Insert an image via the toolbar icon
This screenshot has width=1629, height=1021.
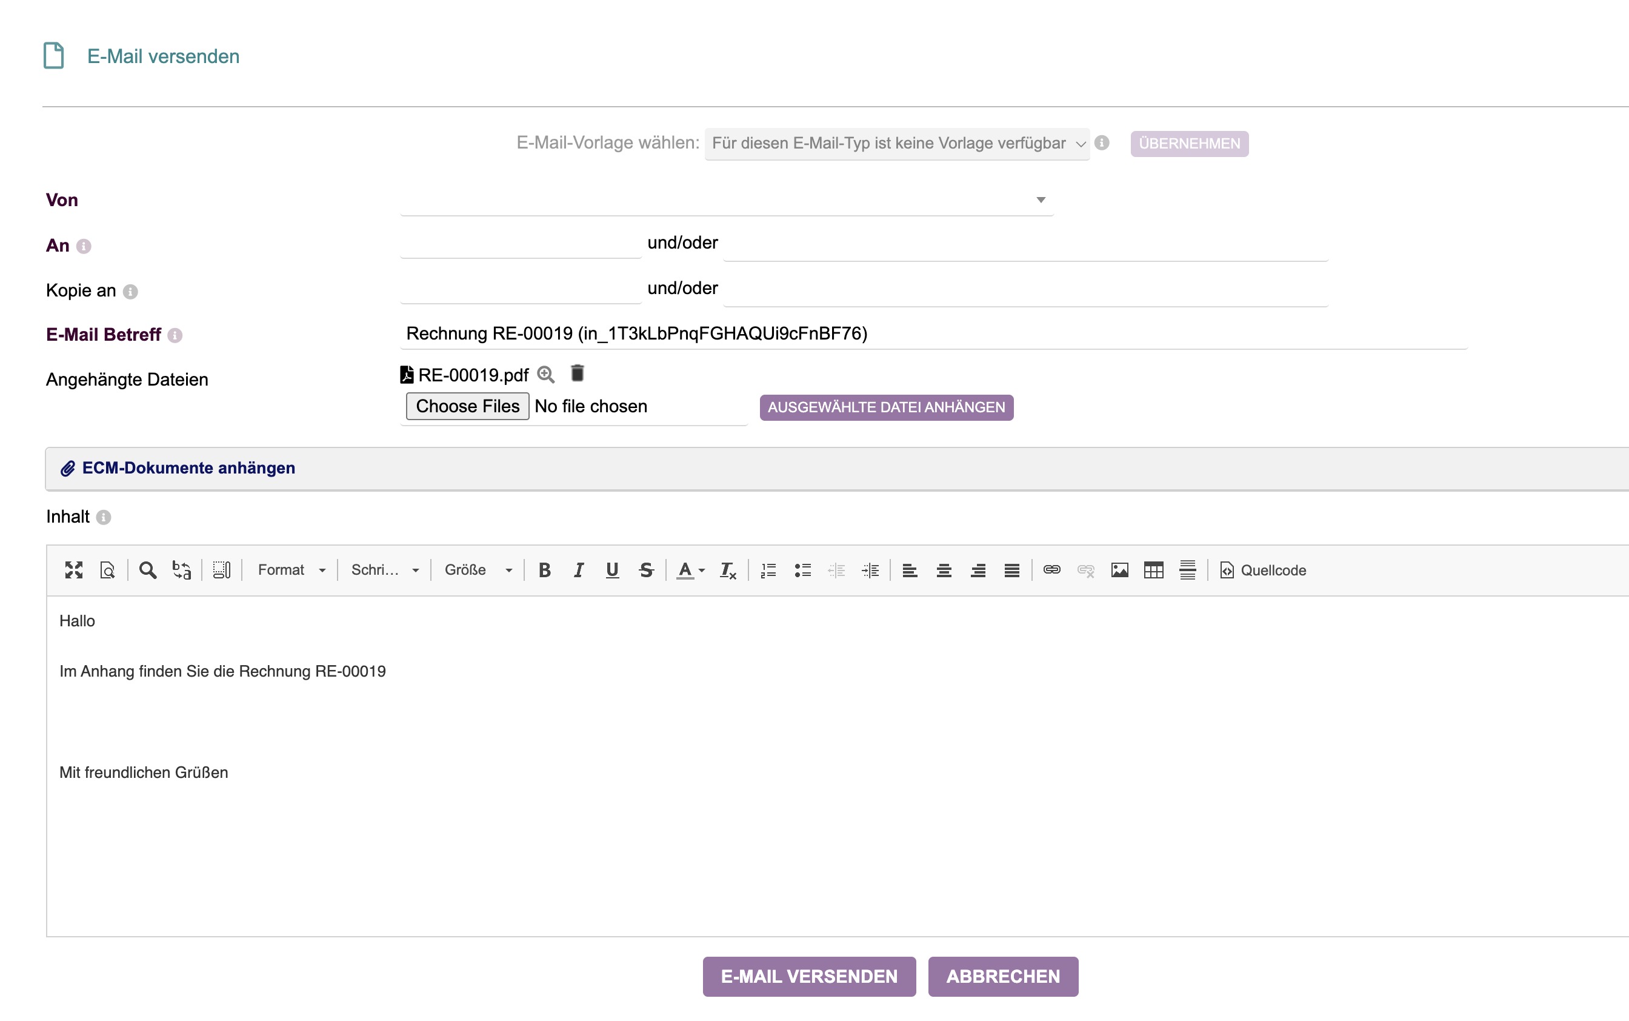click(x=1119, y=570)
